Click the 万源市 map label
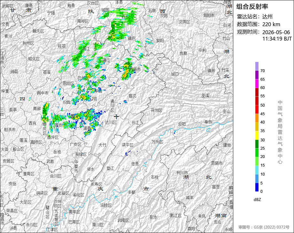The image size is (294, 233). click(135, 69)
